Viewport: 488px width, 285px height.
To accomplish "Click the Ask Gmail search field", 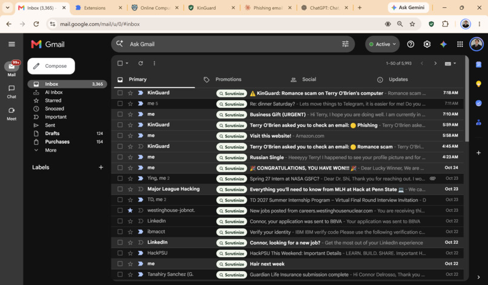I will (x=234, y=44).
